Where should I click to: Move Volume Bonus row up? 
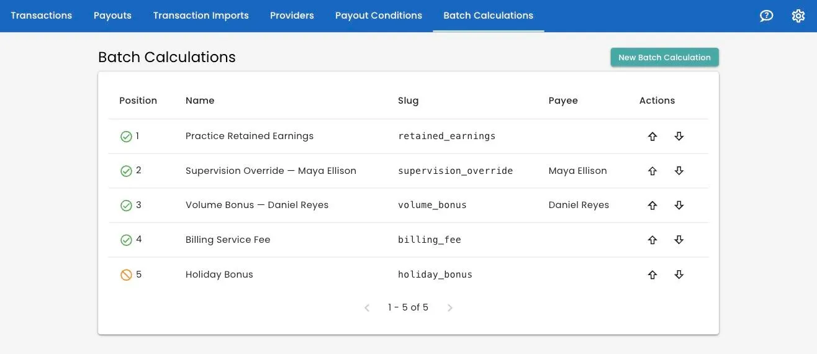(652, 205)
